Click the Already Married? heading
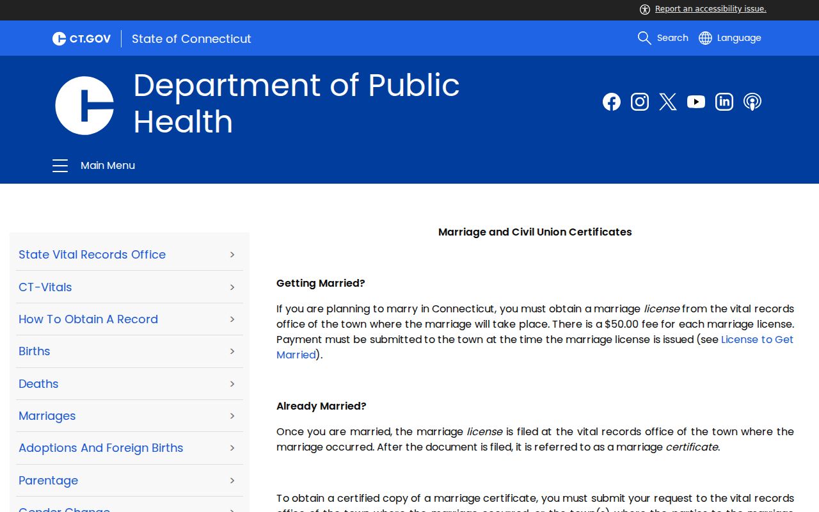Image resolution: width=819 pixels, height=512 pixels. click(x=321, y=406)
